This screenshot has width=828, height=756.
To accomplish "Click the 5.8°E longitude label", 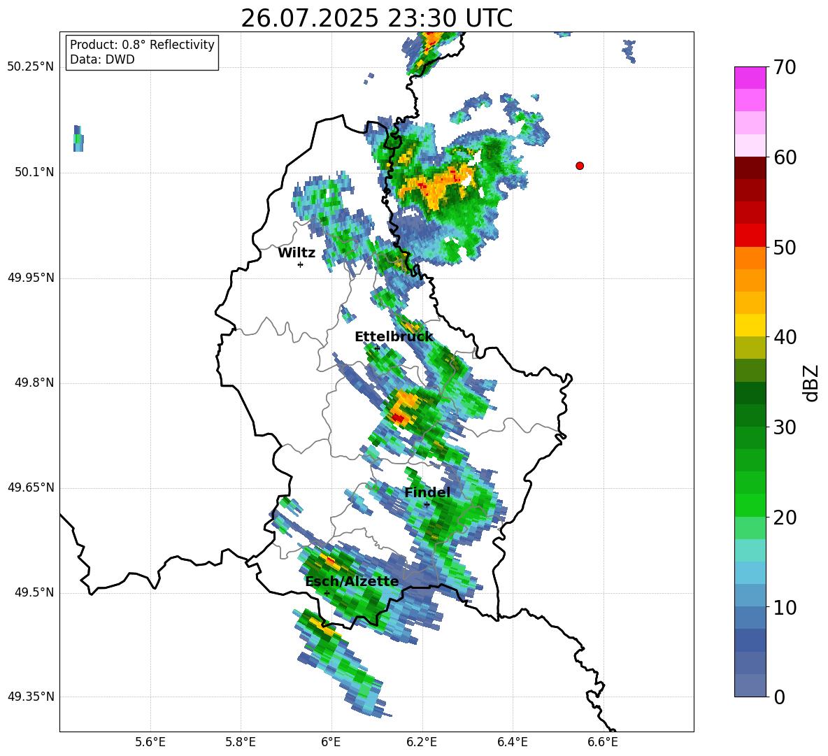I will click(241, 742).
